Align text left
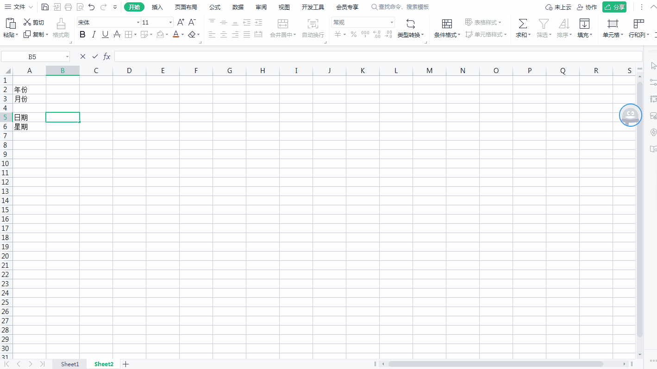This screenshot has width=657, height=369. pos(212,34)
